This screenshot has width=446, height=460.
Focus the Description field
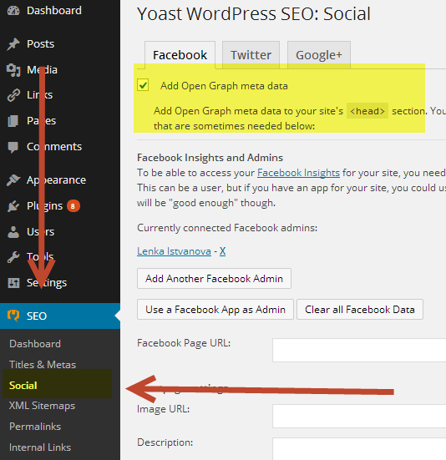pos(359,449)
